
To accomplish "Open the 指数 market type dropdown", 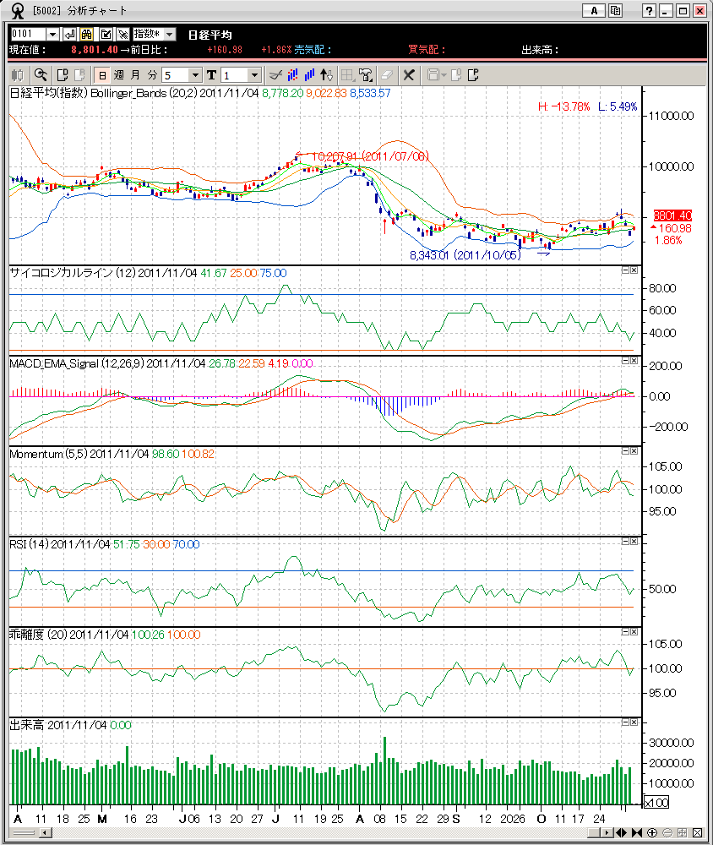I will (x=155, y=34).
